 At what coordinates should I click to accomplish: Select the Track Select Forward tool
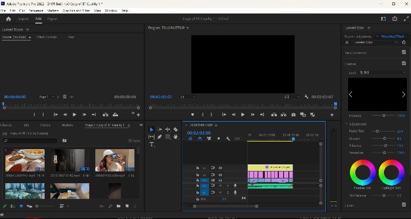click(x=160, y=129)
